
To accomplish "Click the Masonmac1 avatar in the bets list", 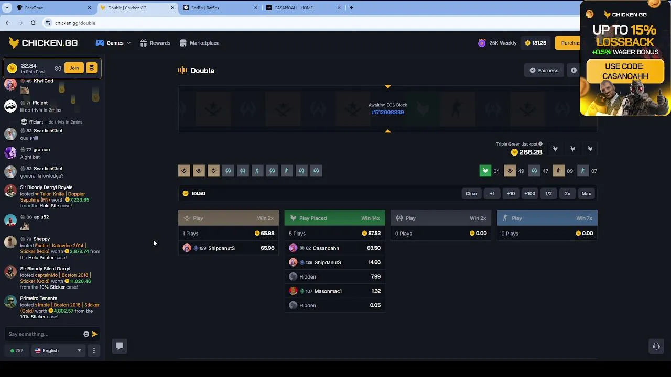I will [293, 291].
